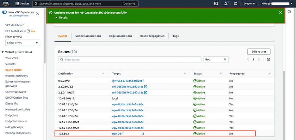296x140 pixels.
Task: Go to previous routes page arrow
Action: click(x=248, y=59)
